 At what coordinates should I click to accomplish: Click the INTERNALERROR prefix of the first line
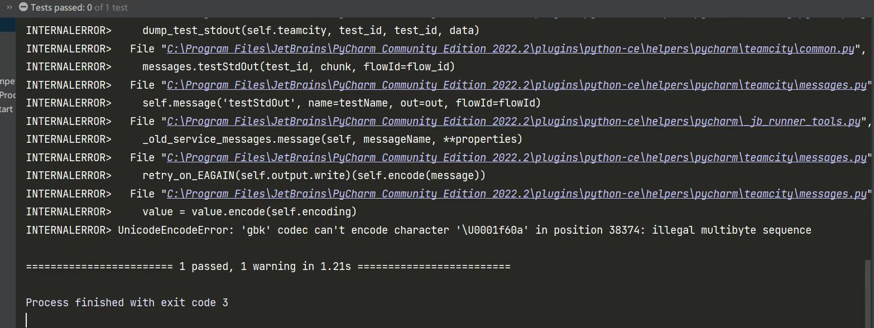click(x=68, y=30)
